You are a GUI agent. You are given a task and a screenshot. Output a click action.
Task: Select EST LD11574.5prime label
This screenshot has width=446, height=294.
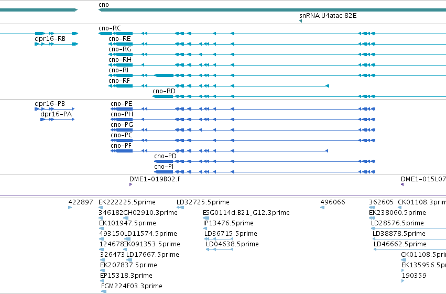pyautogui.click(x=150, y=234)
